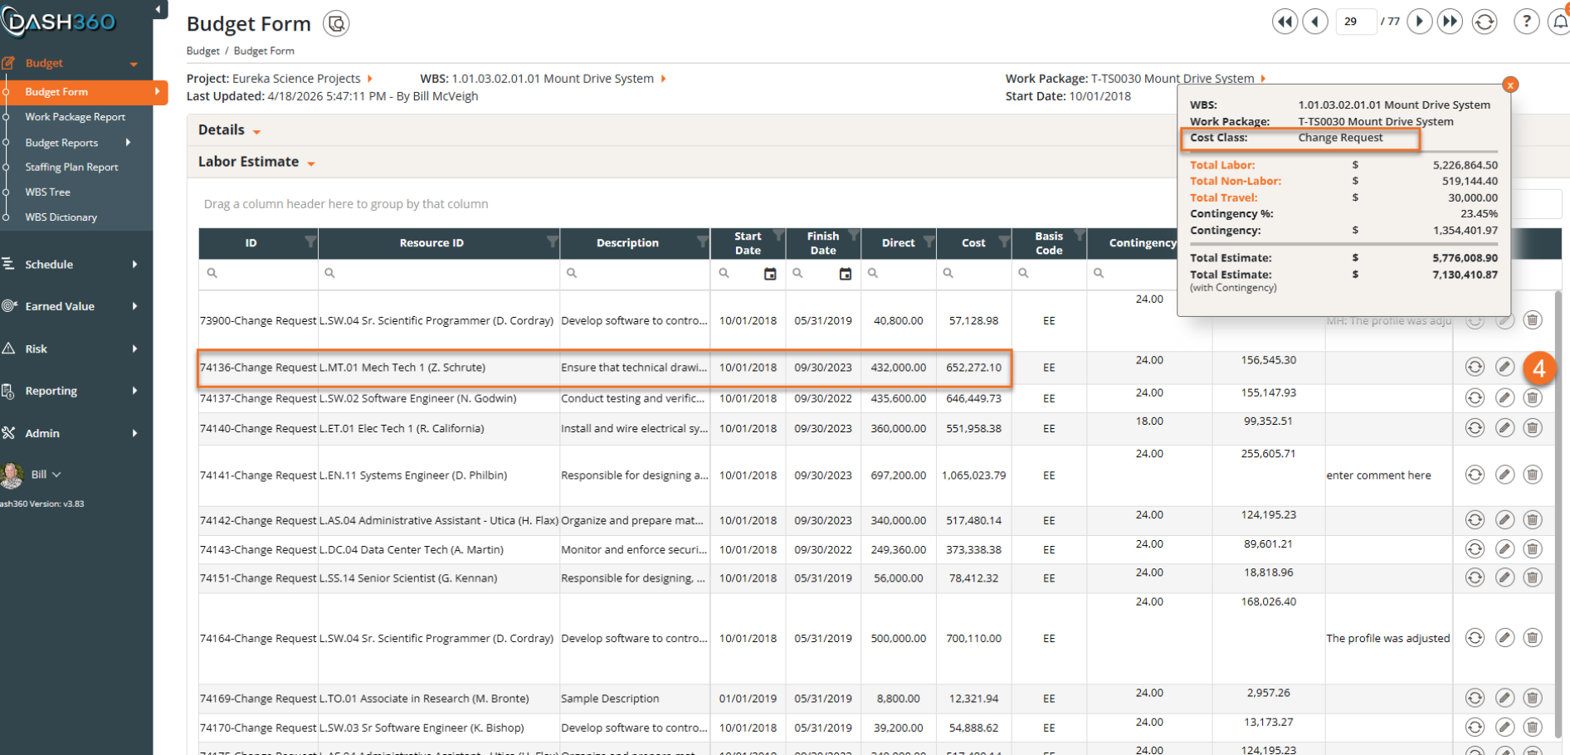1570x755 pixels.
Task: Delete row 73900 Sr. Scientific Programmer
Action: tap(1533, 320)
